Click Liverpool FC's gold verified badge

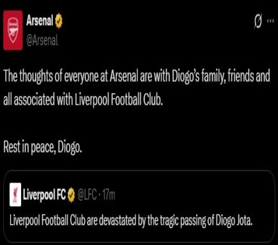(x=71, y=195)
